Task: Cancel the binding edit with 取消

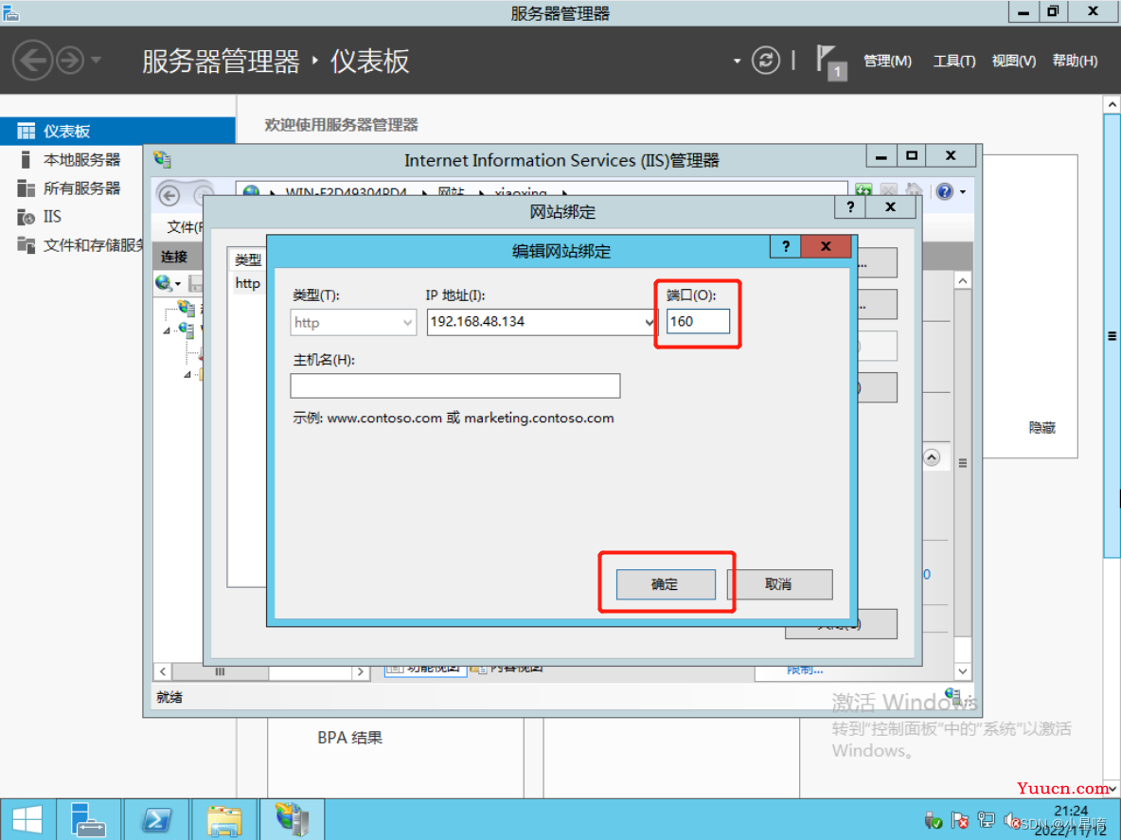Action: coord(778,584)
